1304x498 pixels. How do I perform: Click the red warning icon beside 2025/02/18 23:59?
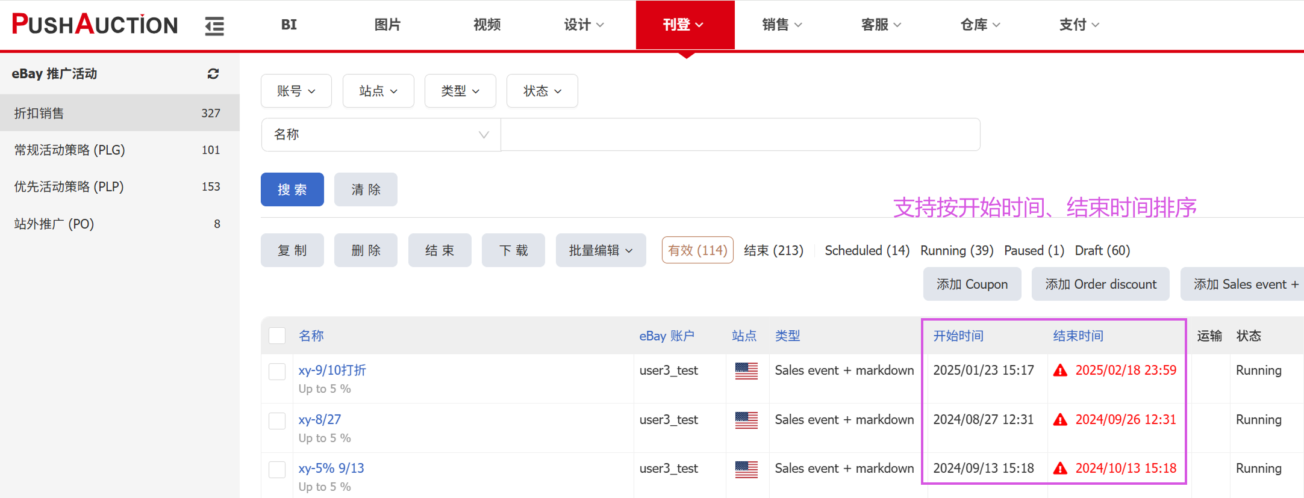click(x=1060, y=370)
